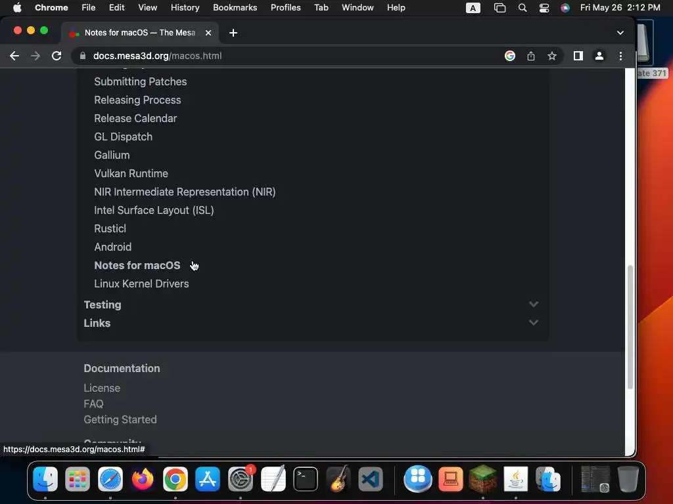This screenshot has height=504, width=673.
Task: Open the View menu
Action: tap(147, 8)
